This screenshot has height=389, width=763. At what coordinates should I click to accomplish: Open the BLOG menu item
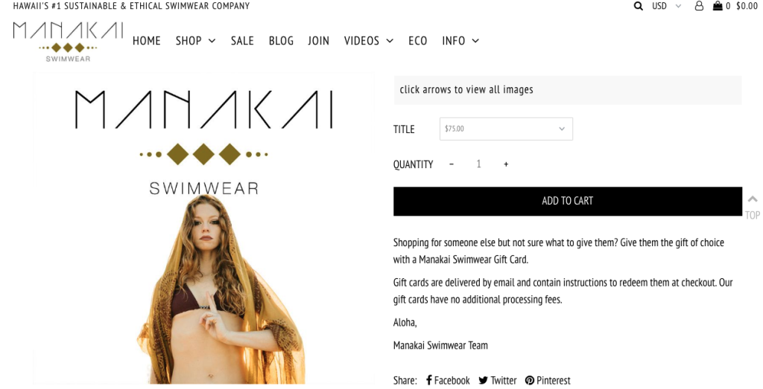(x=281, y=41)
